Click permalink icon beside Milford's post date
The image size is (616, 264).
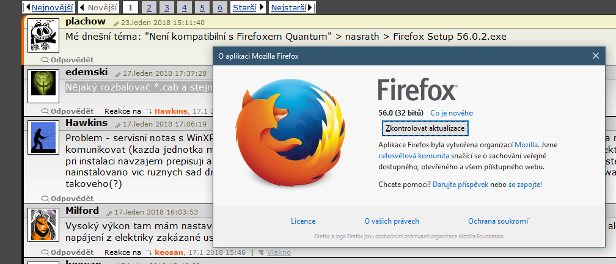[x=109, y=213]
